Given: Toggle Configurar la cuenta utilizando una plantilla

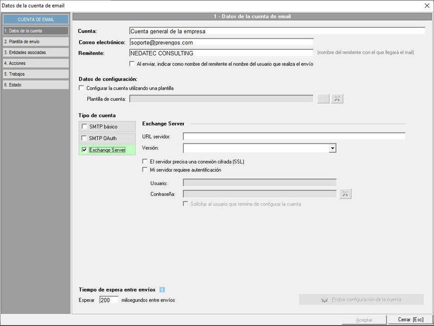Looking at the screenshot, I should pyautogui.click(x=81, y=88).
